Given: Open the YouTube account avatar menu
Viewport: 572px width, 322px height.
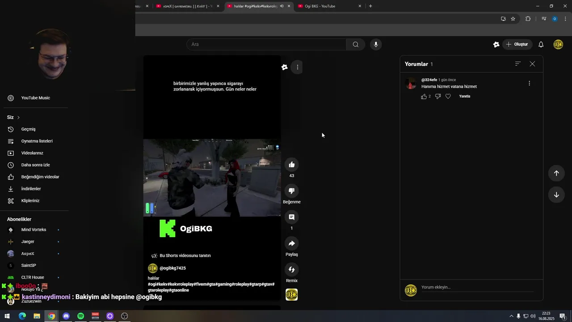Looking at the screenshot, I should point(558,44).
